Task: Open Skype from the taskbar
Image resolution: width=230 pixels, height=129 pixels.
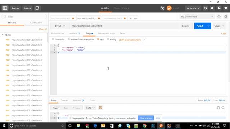Action: pyautogui.click(x=128, y=126)
